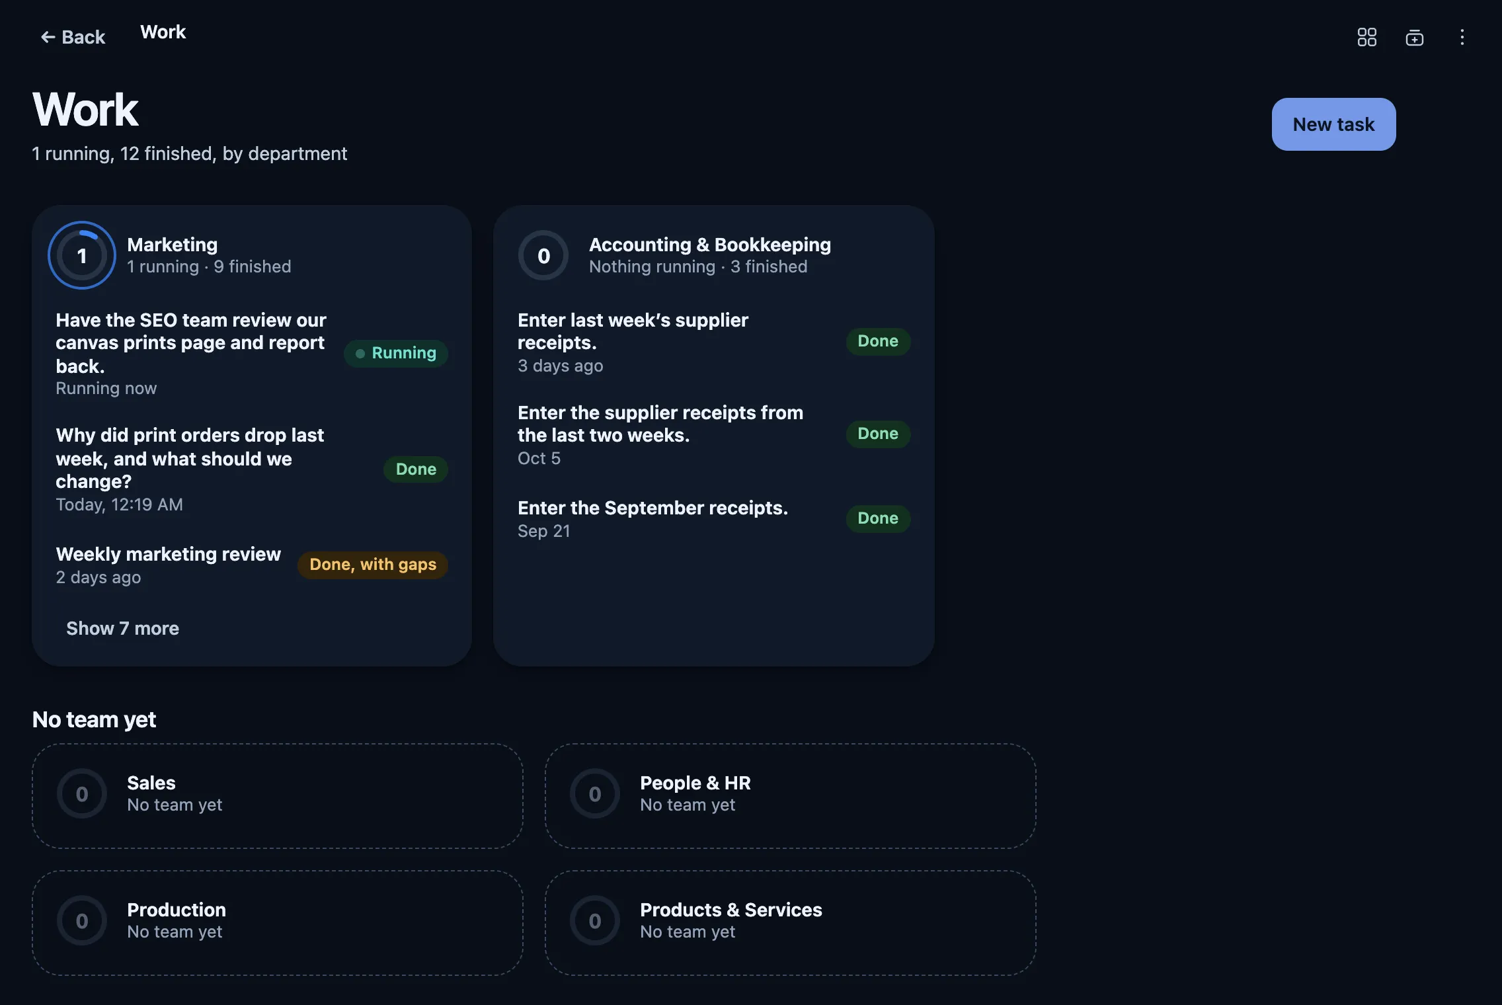Viewport: 1502px width, 1005px height.
Task: Click the Done, with gaps badge
Action: [373, 565]
